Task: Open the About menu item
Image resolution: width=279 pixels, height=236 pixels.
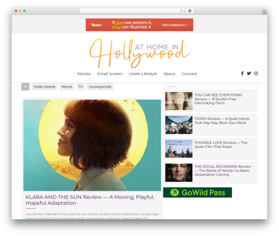Action: [169, 74]
